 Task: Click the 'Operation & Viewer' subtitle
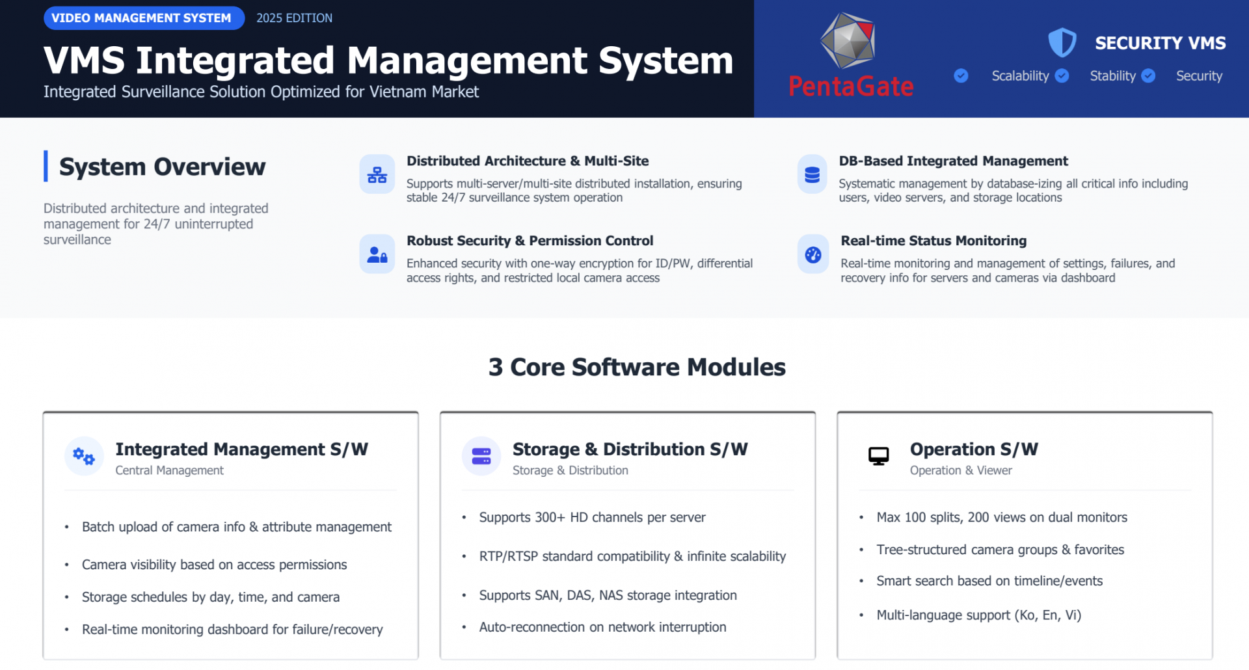(961, 470)
